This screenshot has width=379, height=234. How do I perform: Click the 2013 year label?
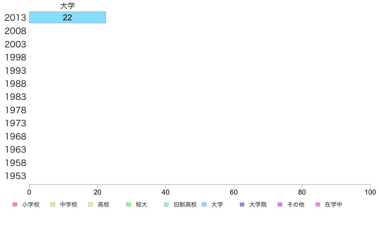15,17
